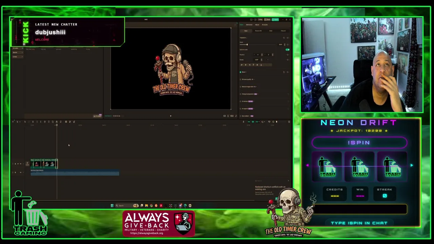The image size is (434, 244).
Task: Expand the Reduce image noise options arrow
Action: pos(256,87)
